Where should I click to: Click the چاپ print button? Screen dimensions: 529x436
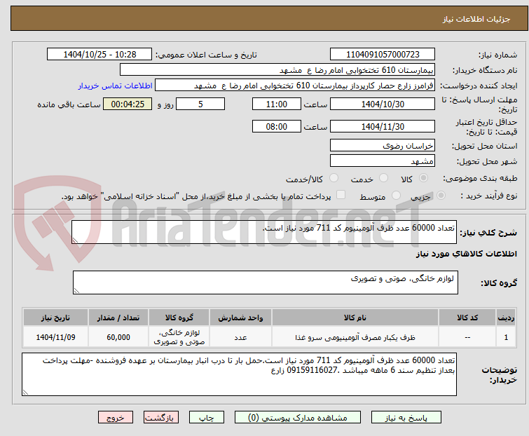tap(206, 418)
